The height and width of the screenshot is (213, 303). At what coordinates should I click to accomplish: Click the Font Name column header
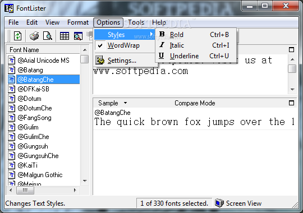point(43,50)
